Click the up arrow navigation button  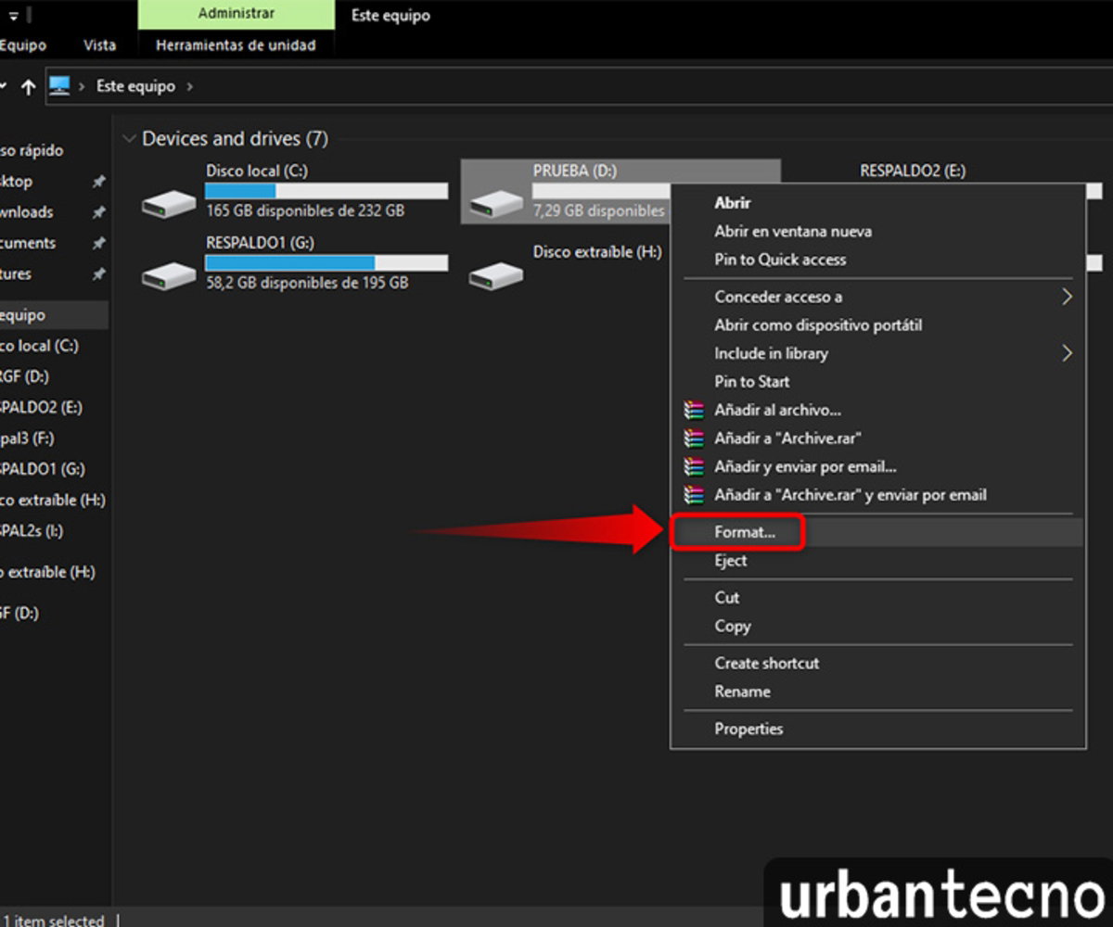pos(29,86)
